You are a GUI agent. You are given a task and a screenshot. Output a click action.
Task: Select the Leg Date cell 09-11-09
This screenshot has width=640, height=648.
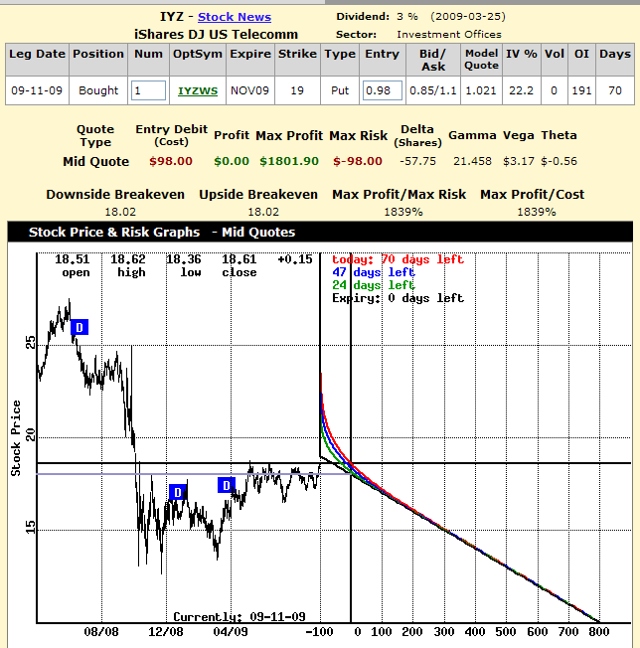[x=37, y=90]
